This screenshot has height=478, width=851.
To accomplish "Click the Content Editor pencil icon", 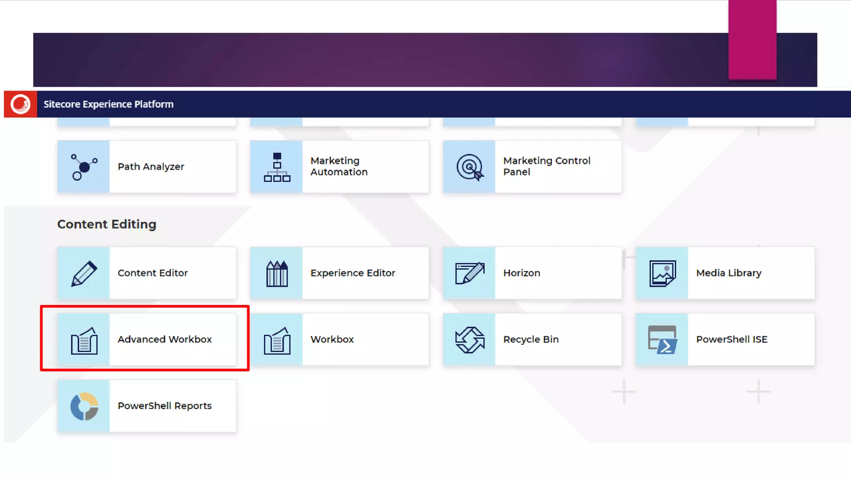I will coord(84,273).
